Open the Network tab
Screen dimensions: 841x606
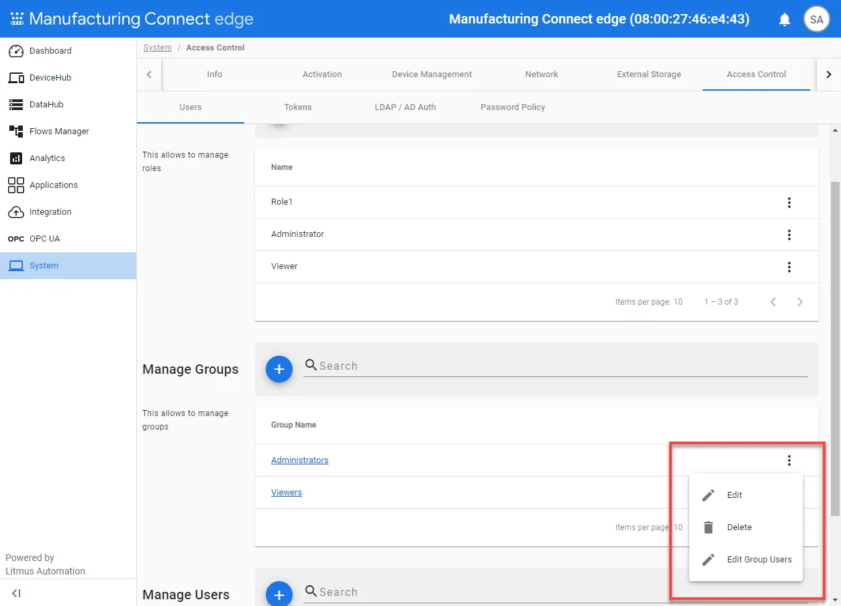[x=542, y=74]
